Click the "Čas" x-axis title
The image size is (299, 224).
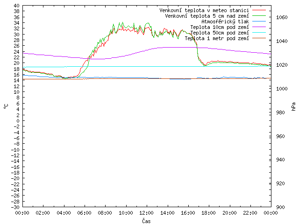coord(146,221)
